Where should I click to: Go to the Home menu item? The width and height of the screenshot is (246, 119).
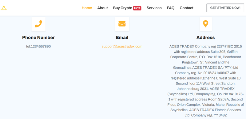pos(87,8)
